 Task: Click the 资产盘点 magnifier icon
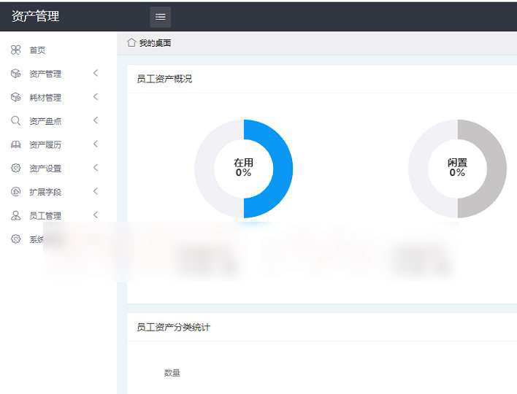(15, 120)
